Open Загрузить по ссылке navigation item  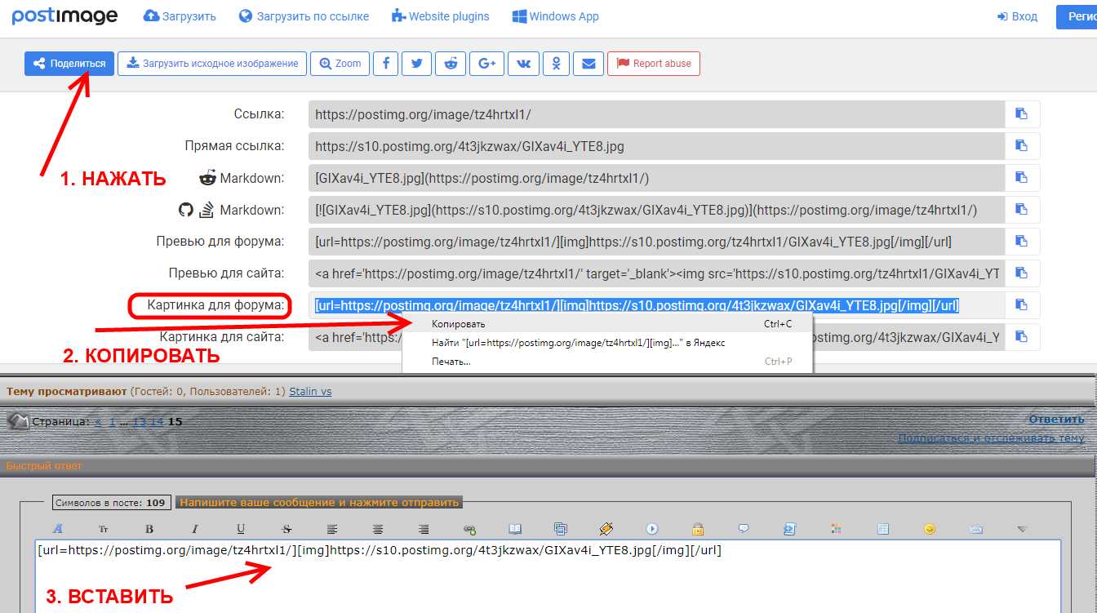(x=304, y=16)
